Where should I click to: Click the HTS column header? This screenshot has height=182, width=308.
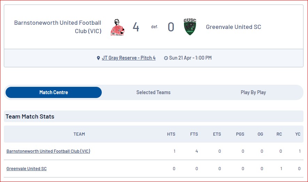tap(171, 134)
